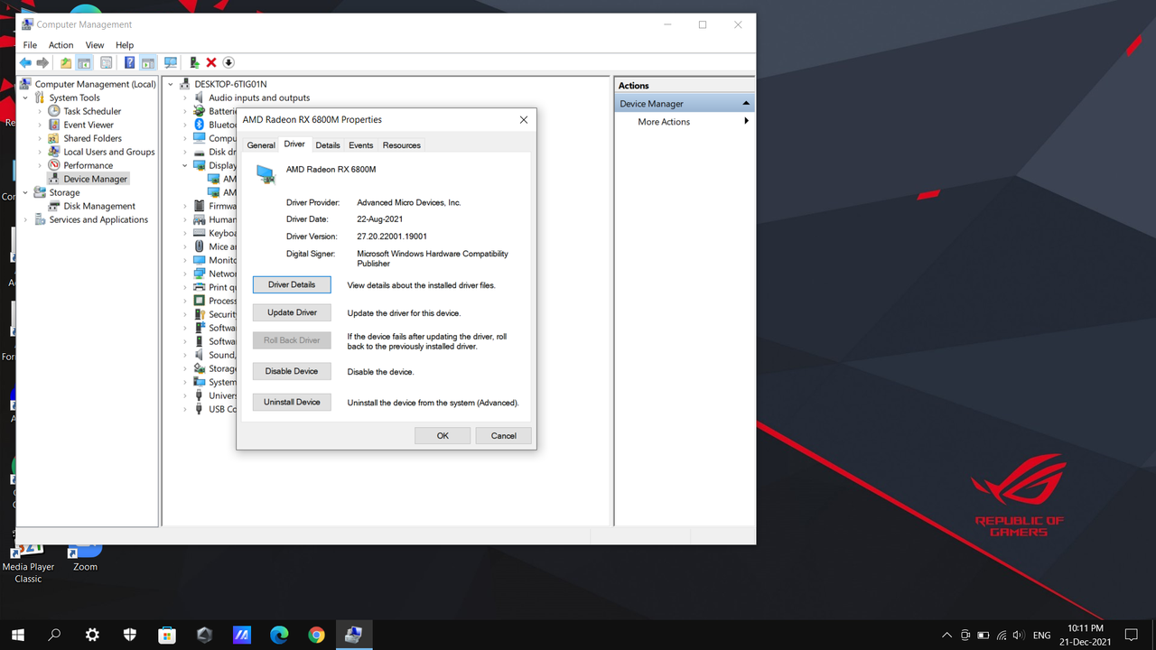
Task: Click Cancel in the Properties dialog
Action: pos(504,435)
